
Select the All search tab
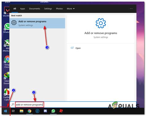click(x=15, y=9)
